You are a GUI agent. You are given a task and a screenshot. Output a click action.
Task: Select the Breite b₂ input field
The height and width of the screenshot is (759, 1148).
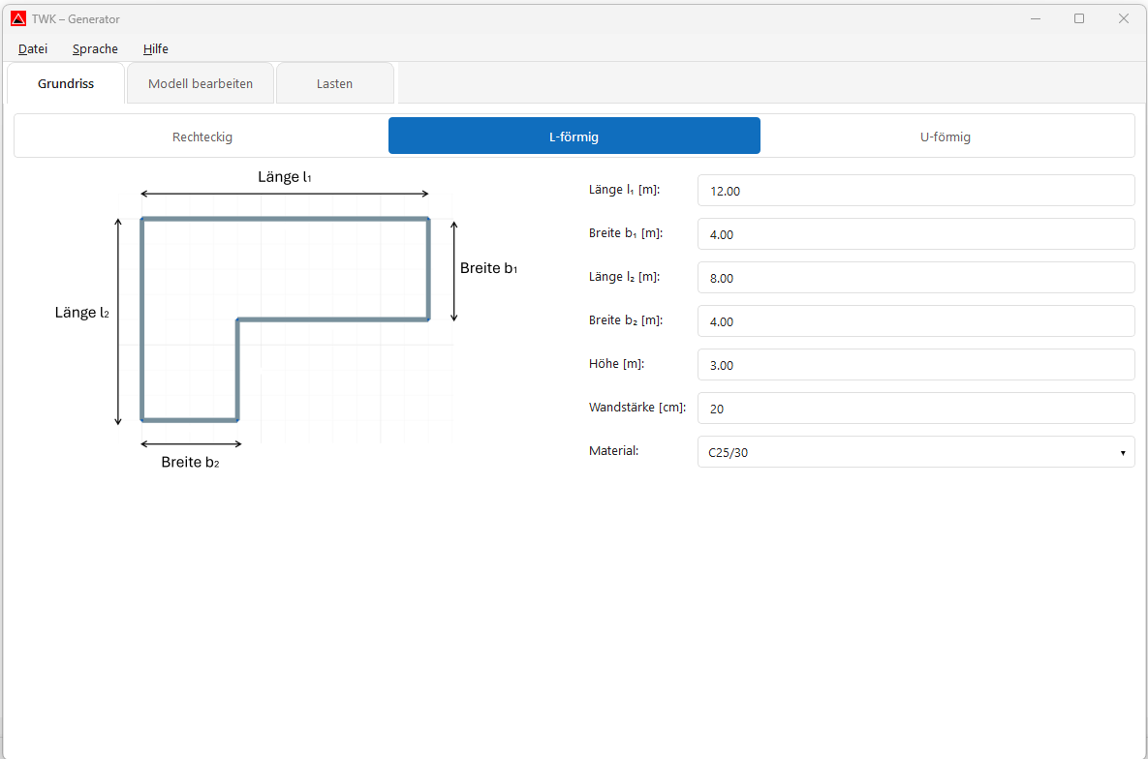point(915,321)
